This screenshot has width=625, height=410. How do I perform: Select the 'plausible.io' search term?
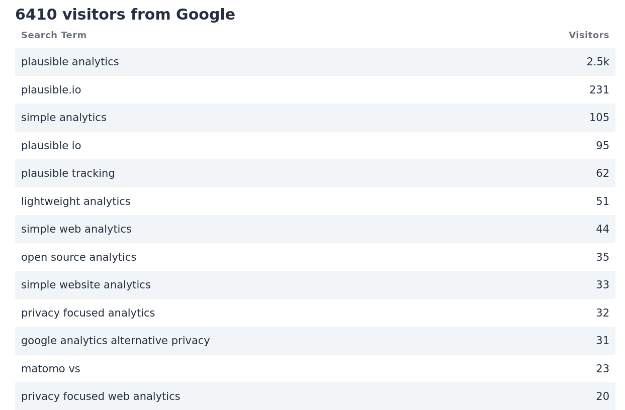pos(51,89)
